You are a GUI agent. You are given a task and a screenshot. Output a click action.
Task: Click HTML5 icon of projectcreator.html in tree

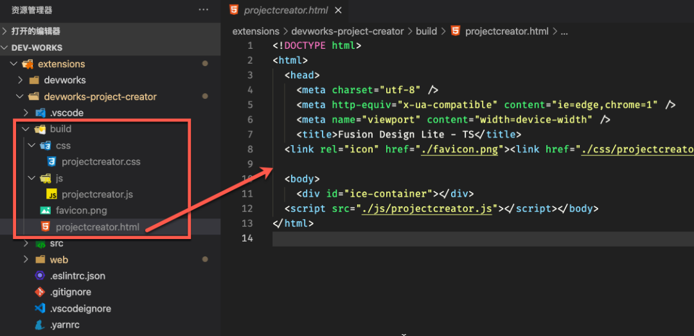[x=45, y=227]
